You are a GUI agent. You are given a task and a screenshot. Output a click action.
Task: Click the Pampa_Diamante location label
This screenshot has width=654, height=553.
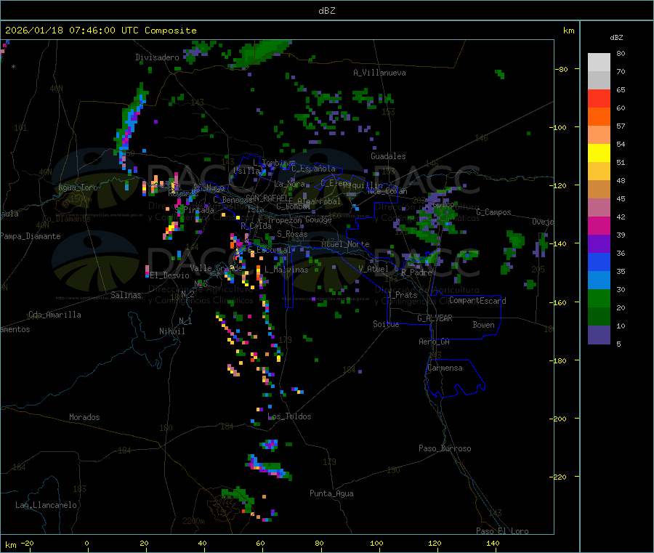(x=31, y=236)
